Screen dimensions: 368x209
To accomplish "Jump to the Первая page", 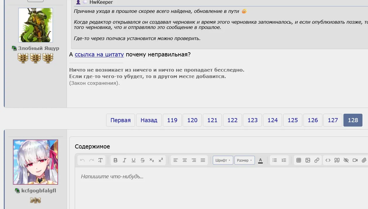I will 120,120.
